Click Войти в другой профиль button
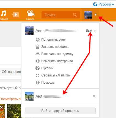Image resolution: width=116 pixels, height=118 pixels. (x=60, y=111)
